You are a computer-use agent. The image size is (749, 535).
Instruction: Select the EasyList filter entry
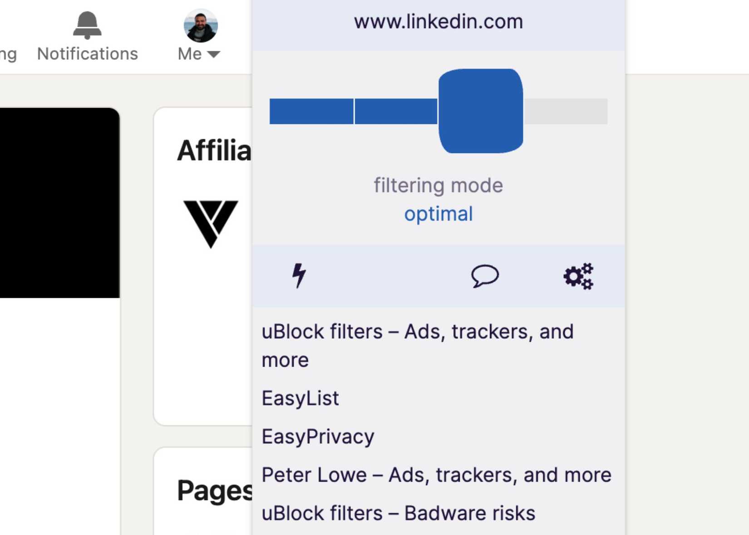coord(301,398)
